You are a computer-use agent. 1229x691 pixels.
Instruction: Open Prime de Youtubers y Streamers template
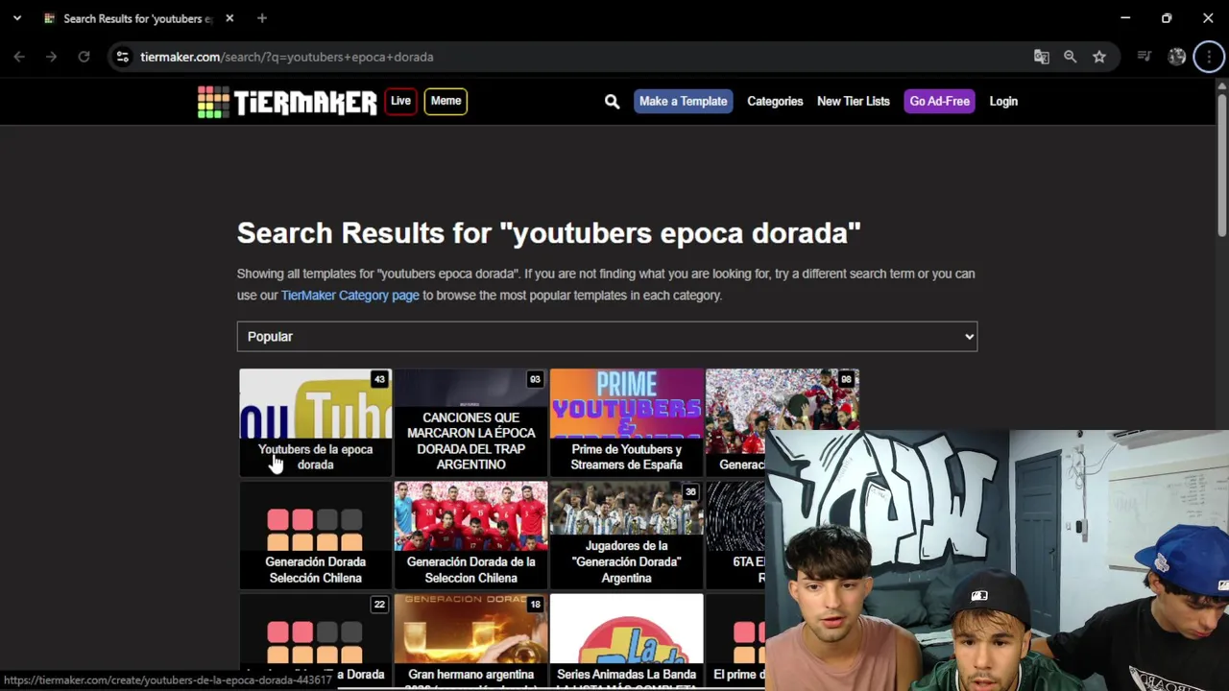(x=627, y=422)
